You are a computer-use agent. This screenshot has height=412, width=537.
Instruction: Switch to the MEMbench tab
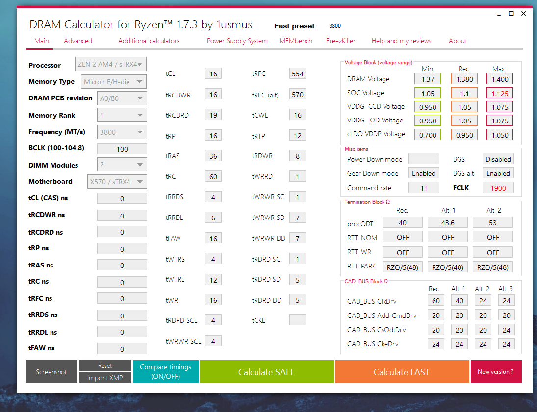[x=296, y=41]
